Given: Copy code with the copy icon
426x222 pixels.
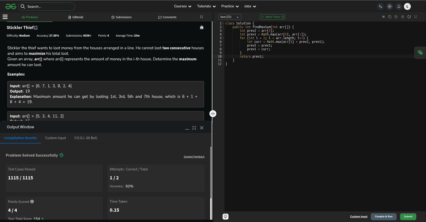Looking at the screenshot, I should click(389, 17).
